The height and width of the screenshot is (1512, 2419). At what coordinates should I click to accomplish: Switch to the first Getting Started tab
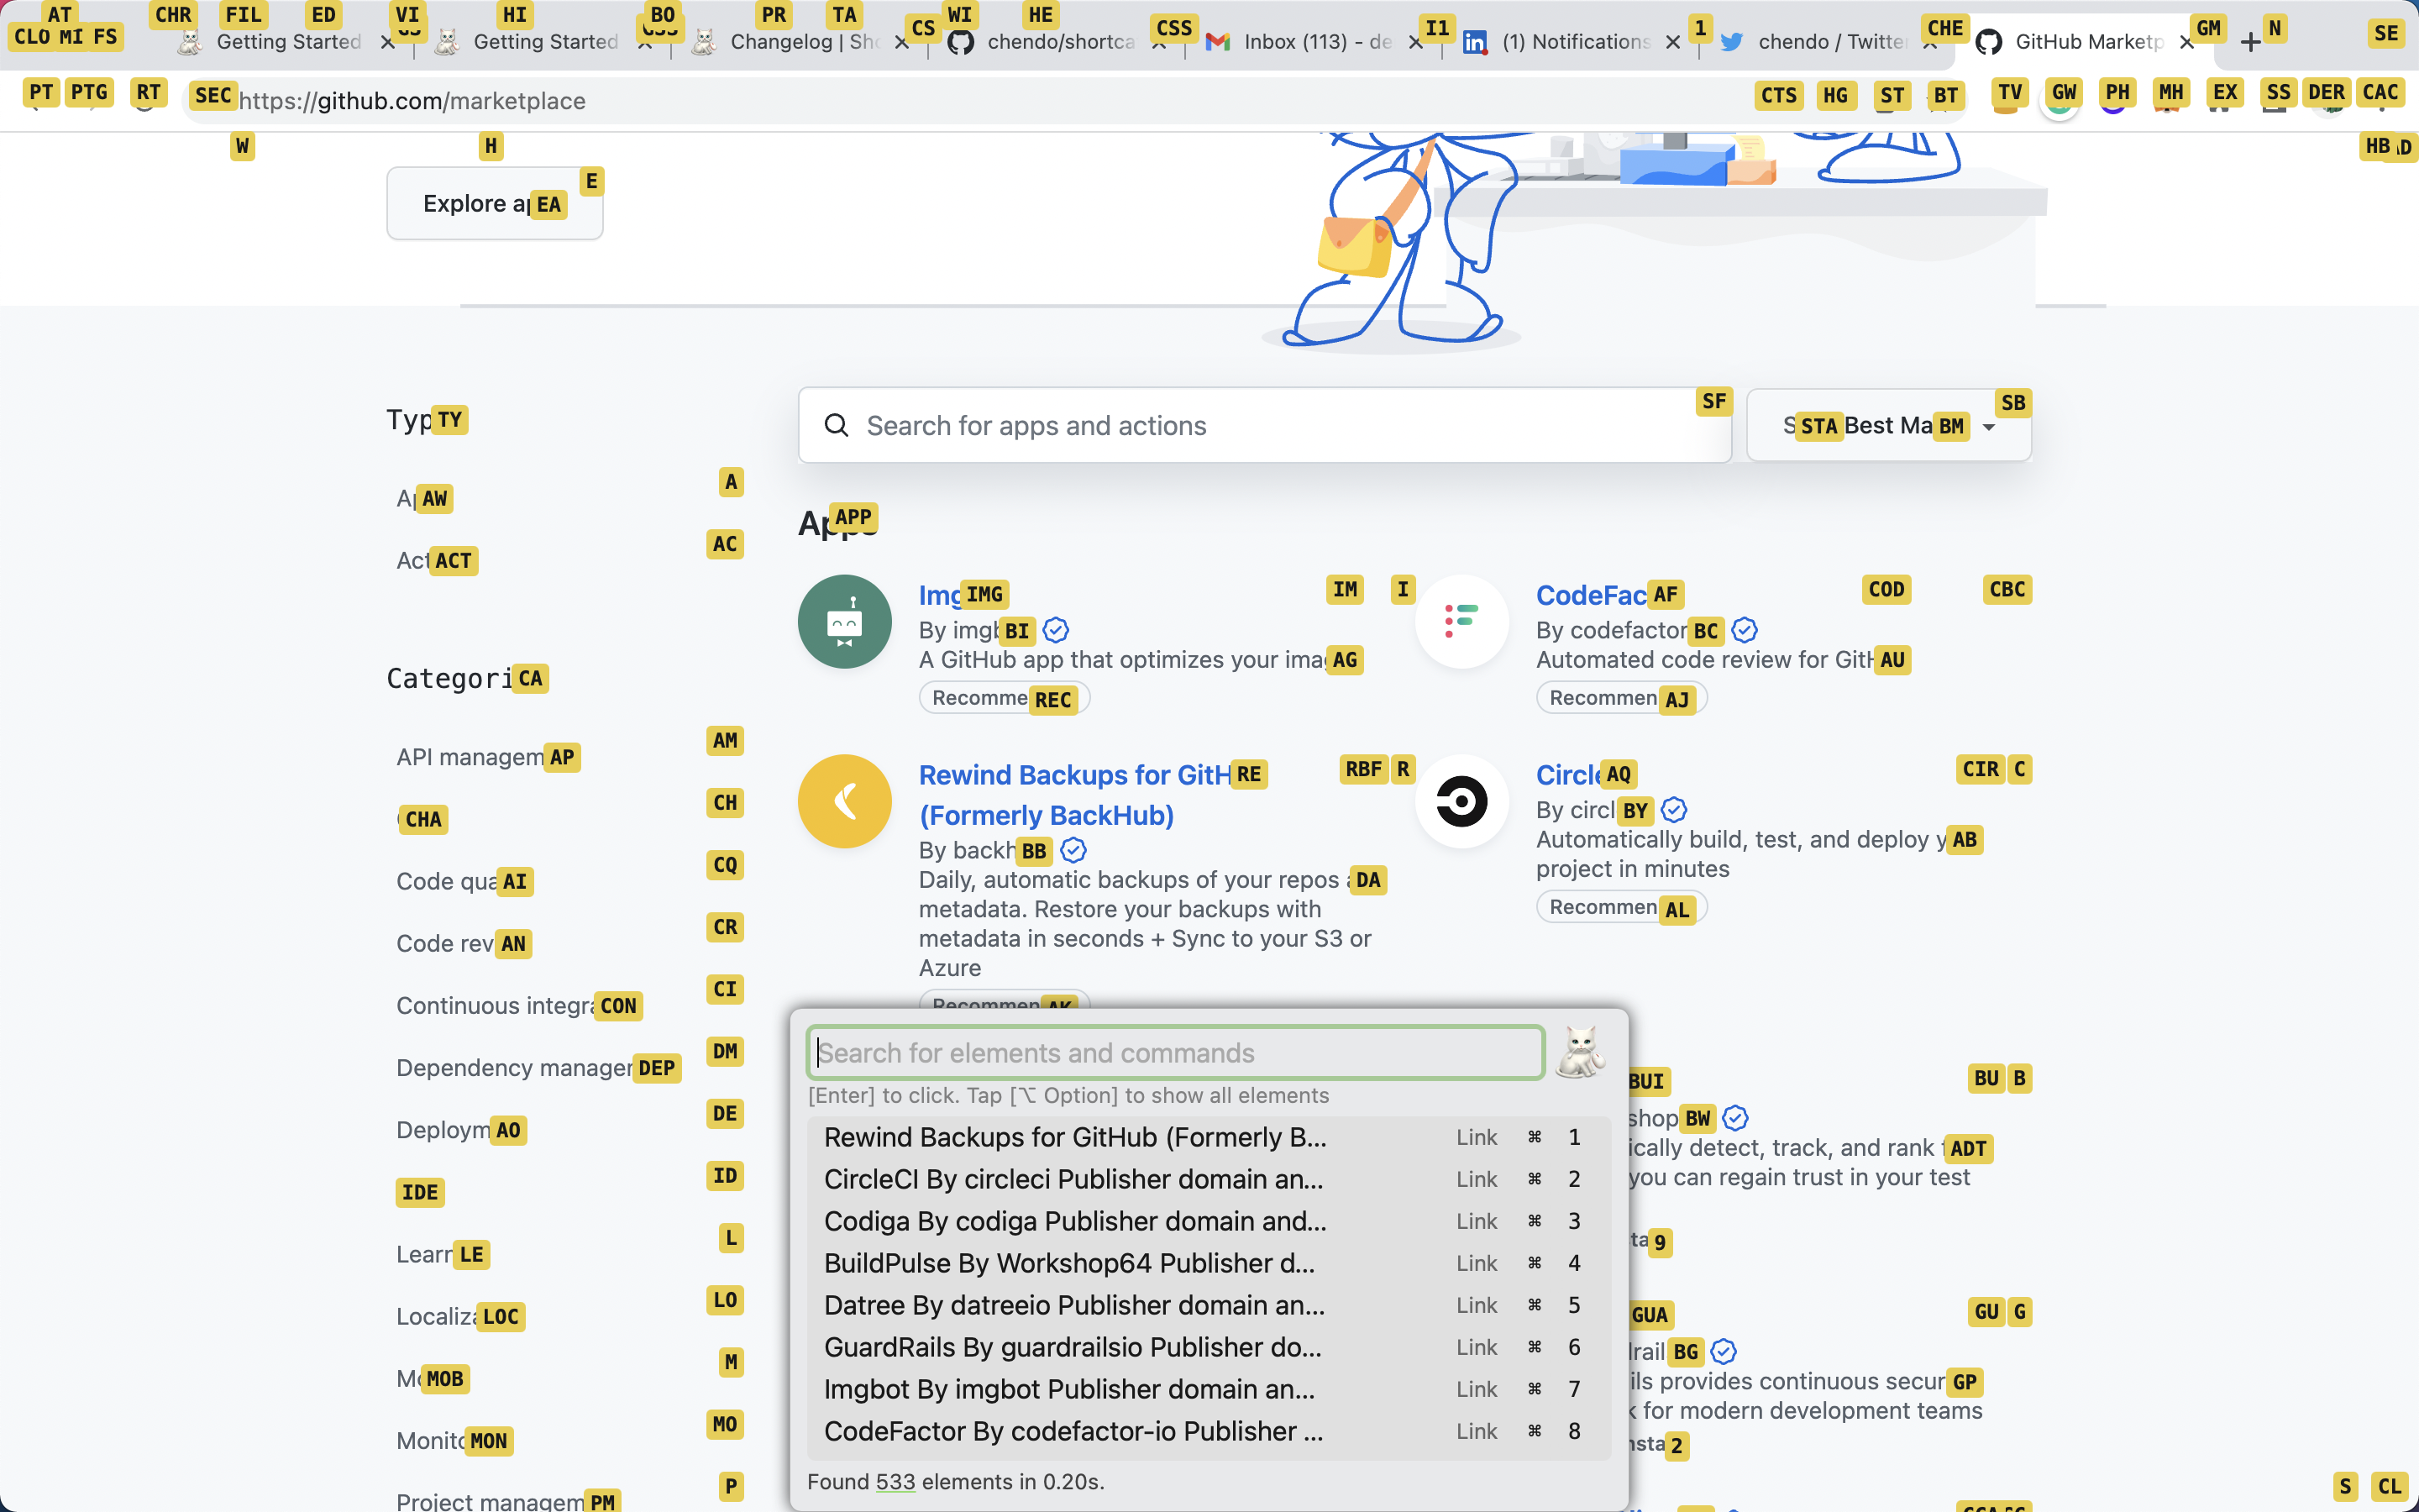tap(288, 42)
